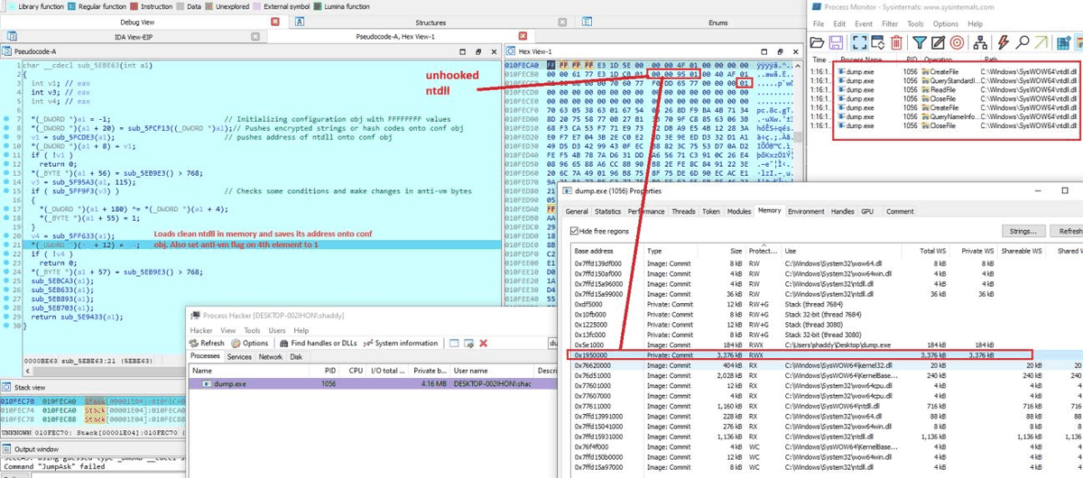Click Process Monitor's Open folder icon
Image resolution: width=1083 pixels, height=478 pixels.
(x=817, y=42)
